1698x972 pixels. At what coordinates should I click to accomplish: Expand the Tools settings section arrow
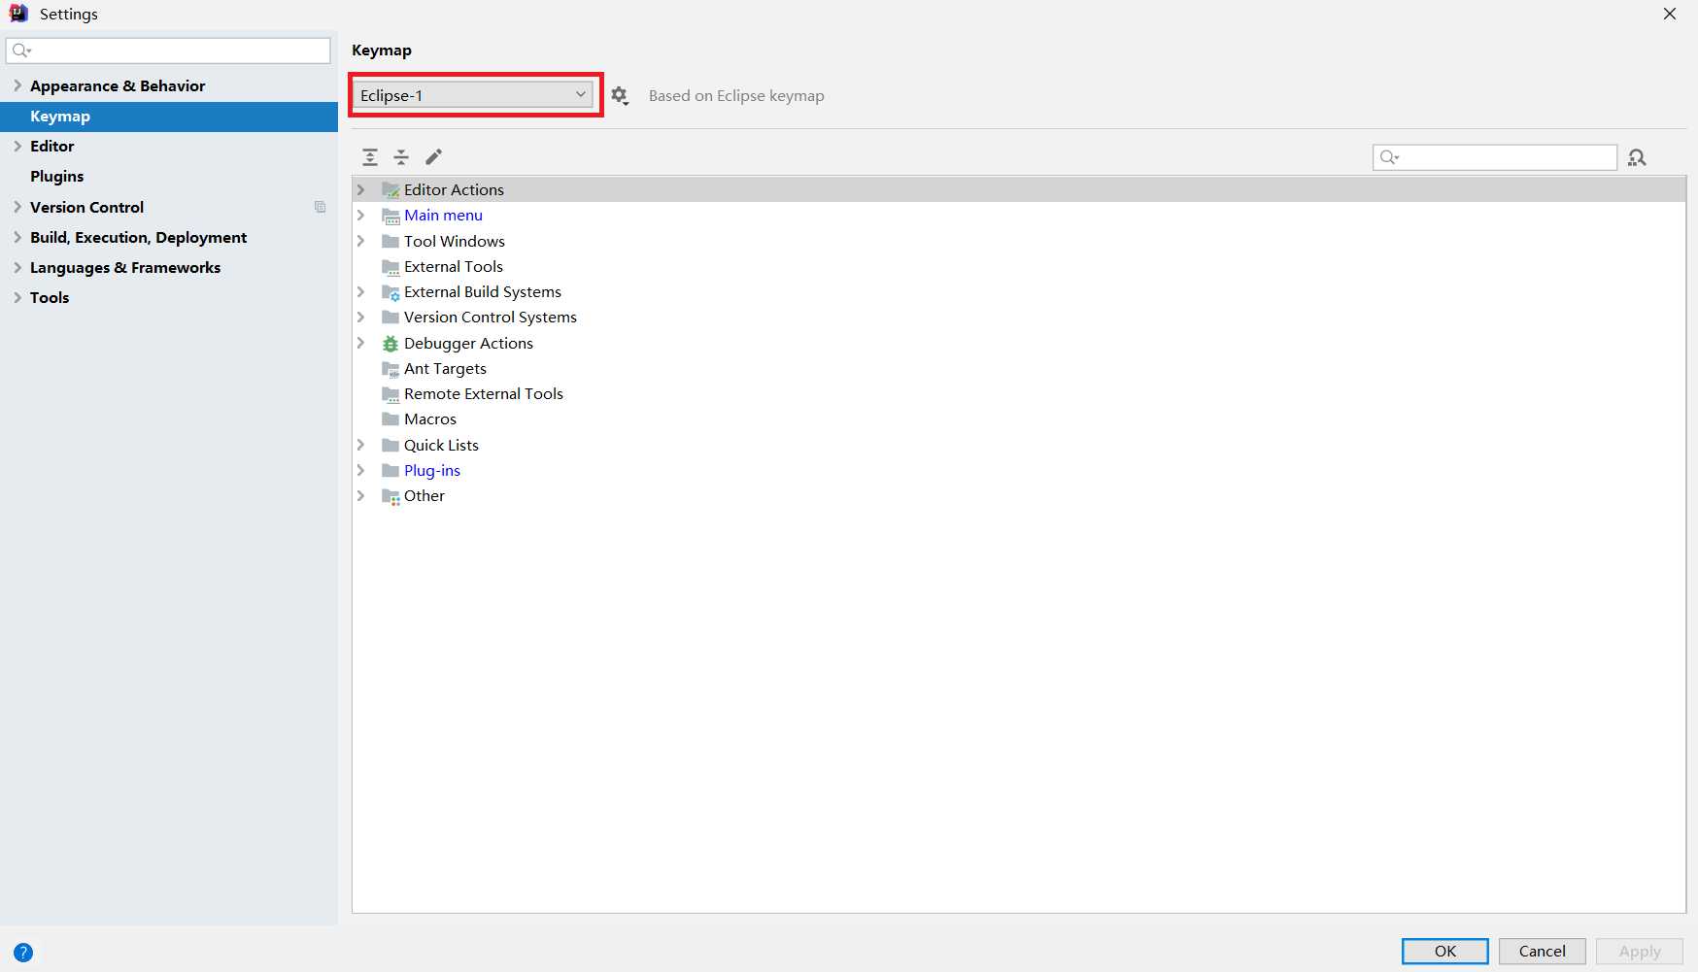[x=17, y=297]
